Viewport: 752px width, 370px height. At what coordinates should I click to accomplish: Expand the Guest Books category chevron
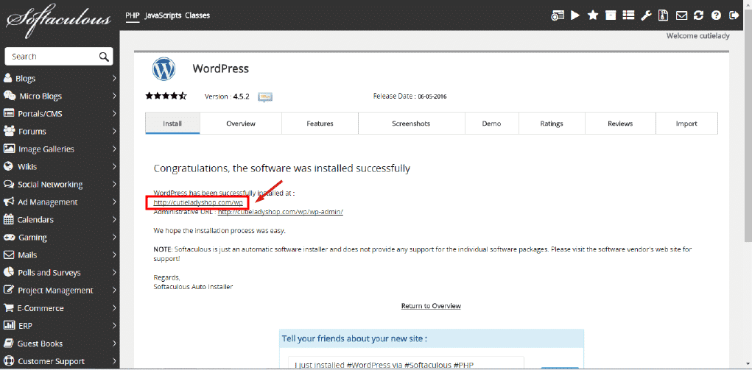pyautogui.click(x=114, y=344)
